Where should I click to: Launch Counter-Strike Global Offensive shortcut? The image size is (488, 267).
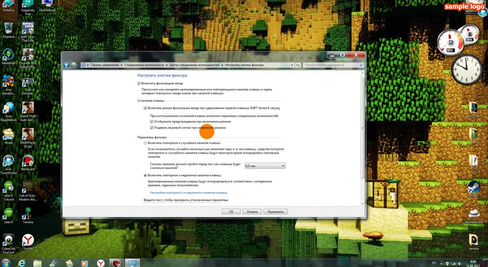[x=28, y=59]
